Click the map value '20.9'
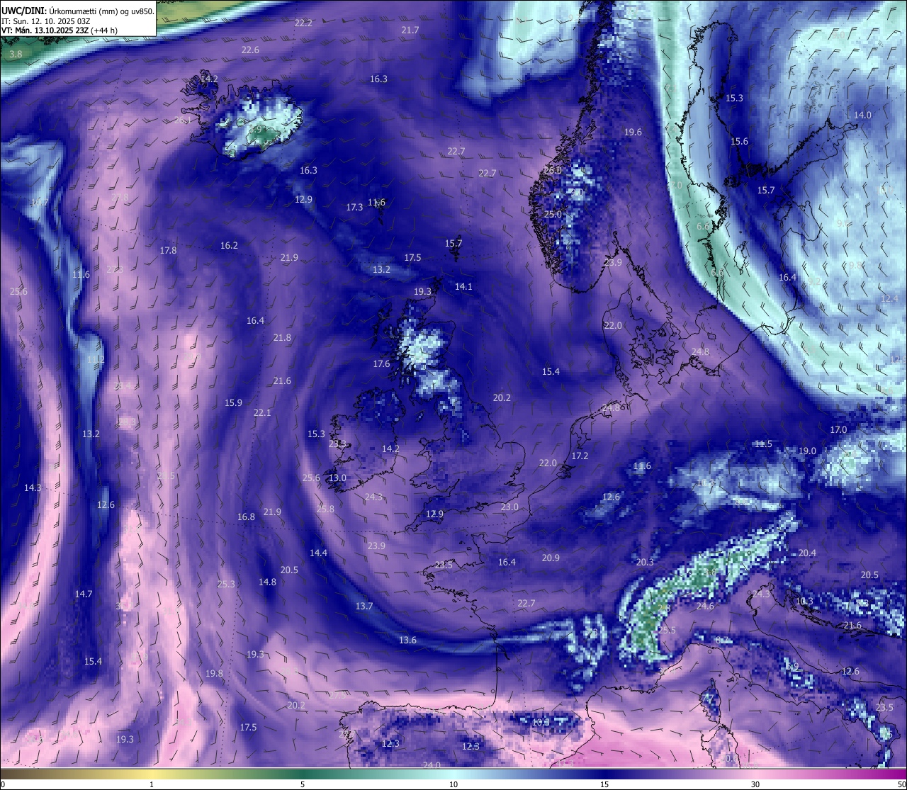 (x=551, y=558)
